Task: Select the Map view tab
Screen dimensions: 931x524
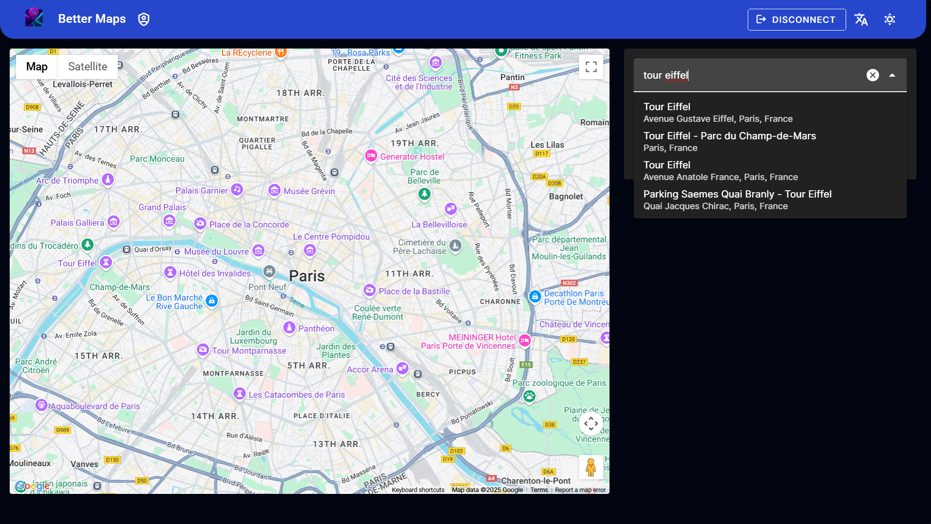Action: (x=37, y=67)
